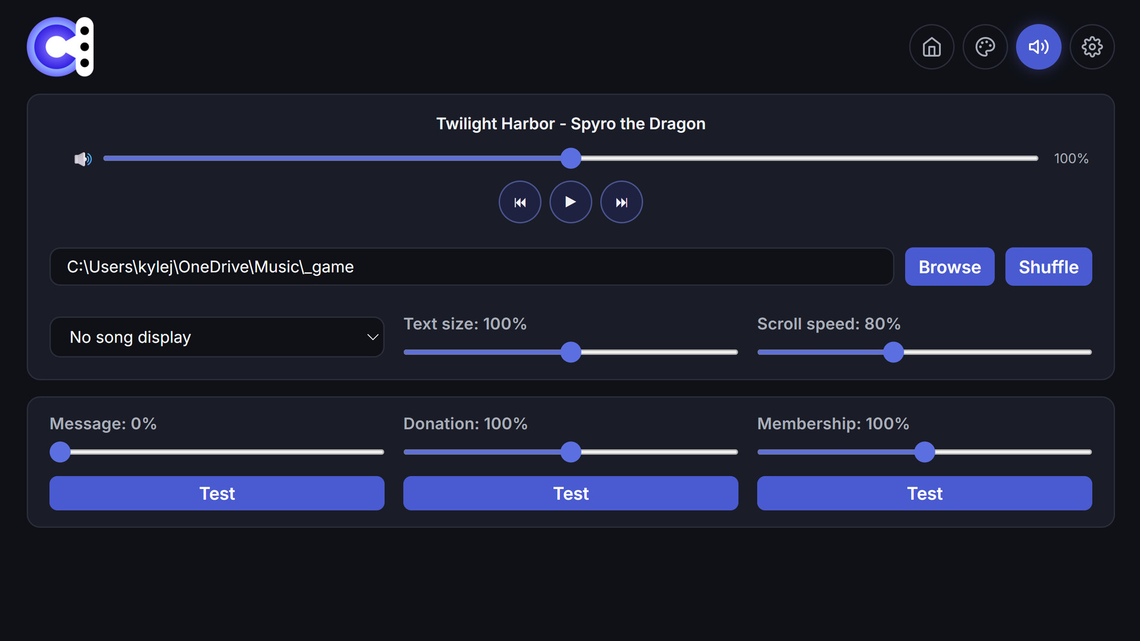Image resolution: width=1140 pixels, height=641 pixels.
Task: Skip to the next track
Action: pyautogui.click(x=621, y=202)
